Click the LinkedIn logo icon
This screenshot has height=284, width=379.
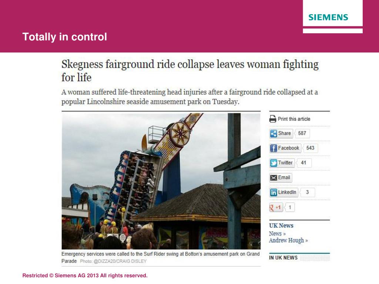(x=274, y=192)
